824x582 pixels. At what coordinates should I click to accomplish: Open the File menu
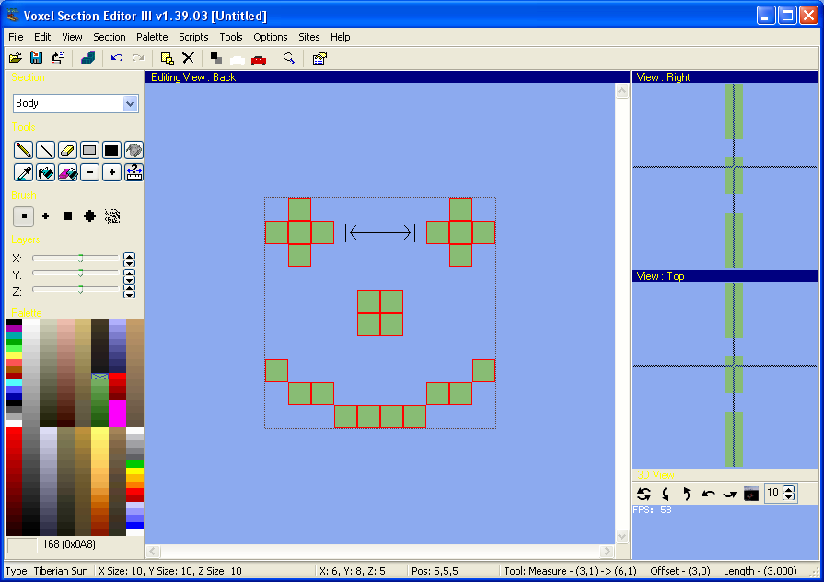(x=16, y=37)
